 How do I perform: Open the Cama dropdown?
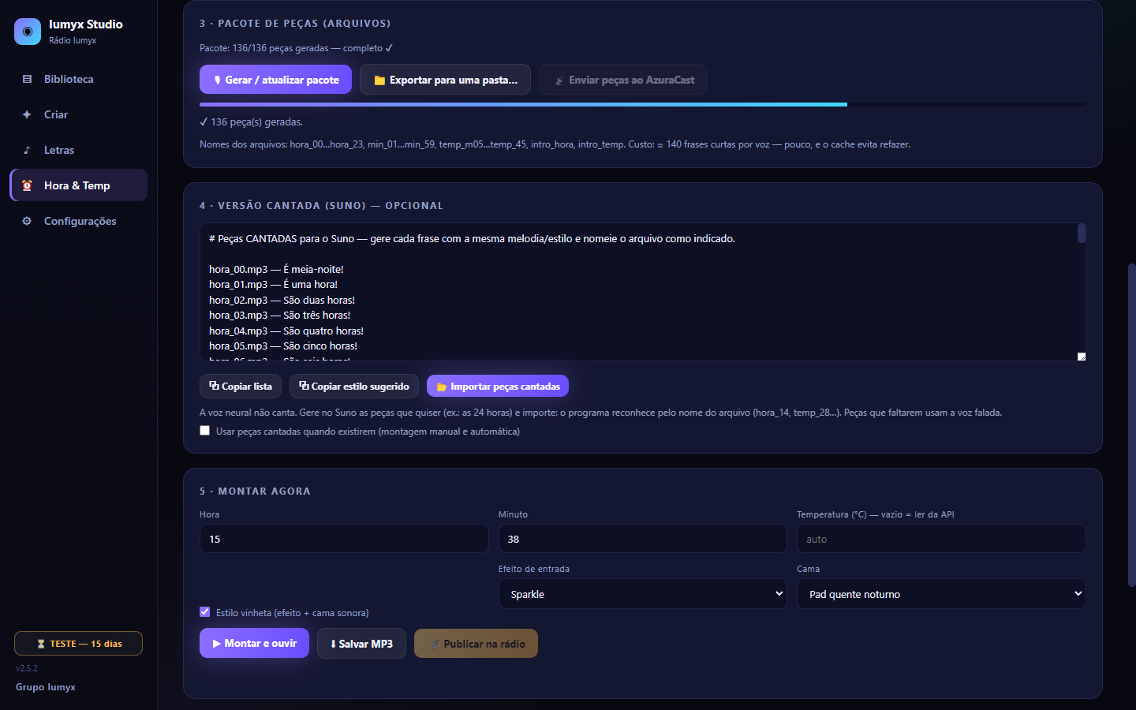point(941,594)
